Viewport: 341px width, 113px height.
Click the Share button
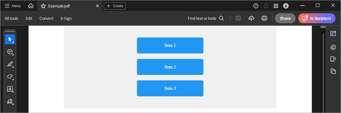coord(285,18)
